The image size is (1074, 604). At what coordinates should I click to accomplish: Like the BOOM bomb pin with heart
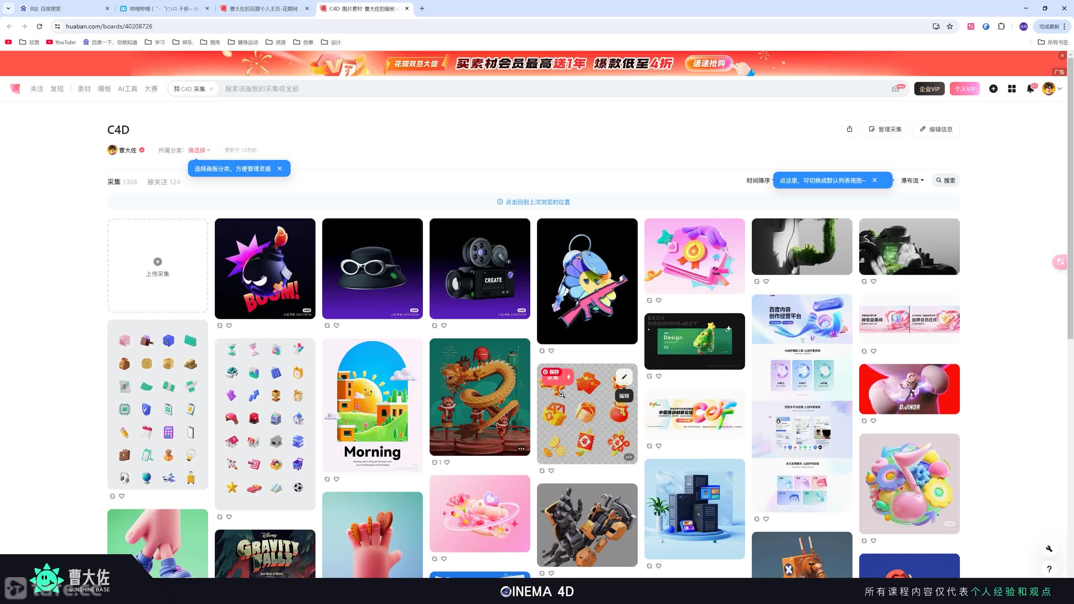229,325
